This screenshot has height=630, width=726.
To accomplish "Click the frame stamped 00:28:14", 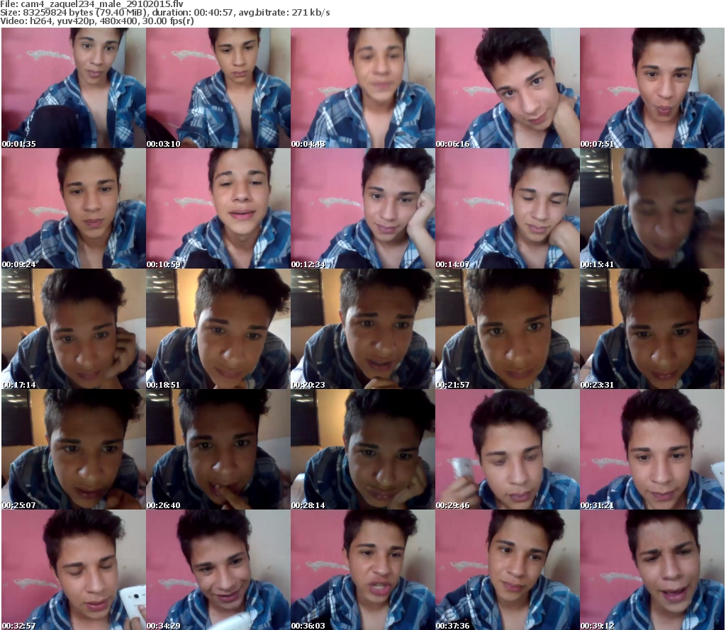I will tap(362, 449).
